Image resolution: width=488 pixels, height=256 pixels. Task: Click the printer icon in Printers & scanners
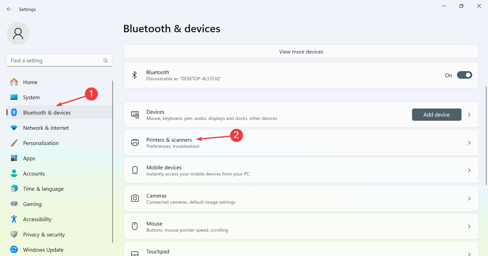tap(135, 142)
